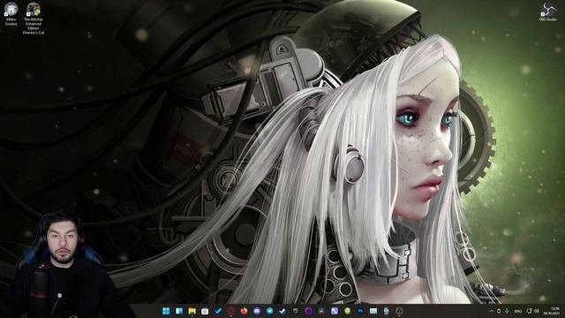This screenshot has height=318, width=565.
Task: Open the Widgets panel in taskbar
Action: click(x=179, y=311)
